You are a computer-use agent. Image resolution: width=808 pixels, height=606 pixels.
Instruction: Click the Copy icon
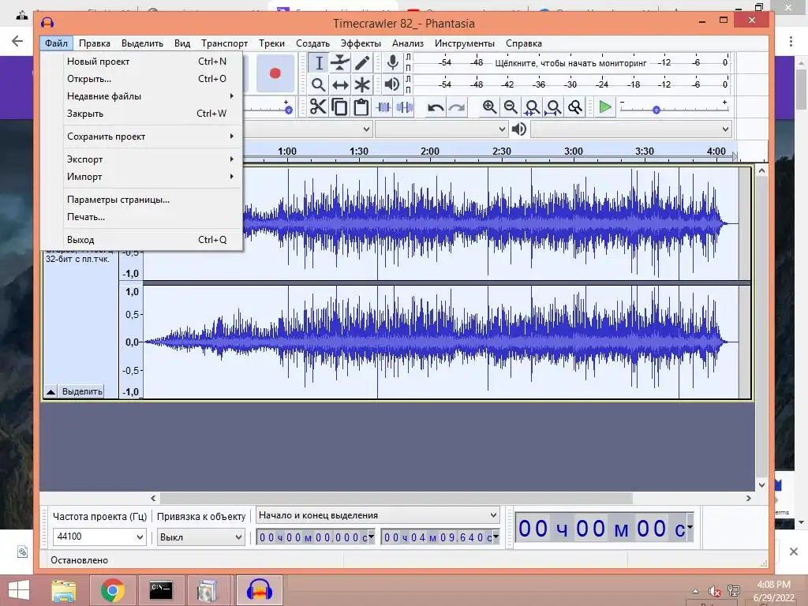tap(339, 107)
